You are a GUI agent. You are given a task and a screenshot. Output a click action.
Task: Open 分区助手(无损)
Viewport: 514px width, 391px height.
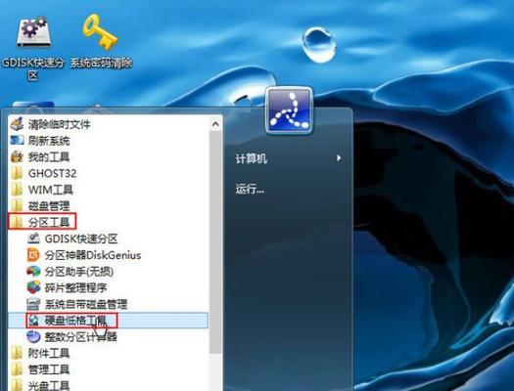point(79,271)
